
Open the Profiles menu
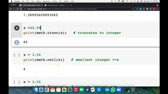55,1
